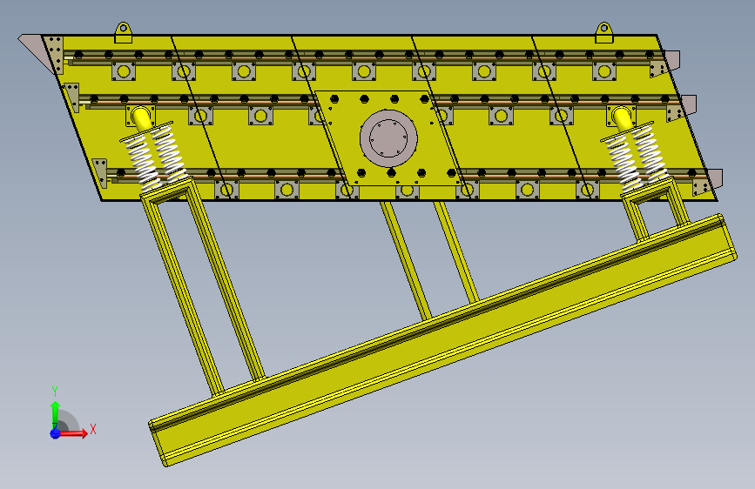Click the green Y axis arrow of triad

(56, 415)
